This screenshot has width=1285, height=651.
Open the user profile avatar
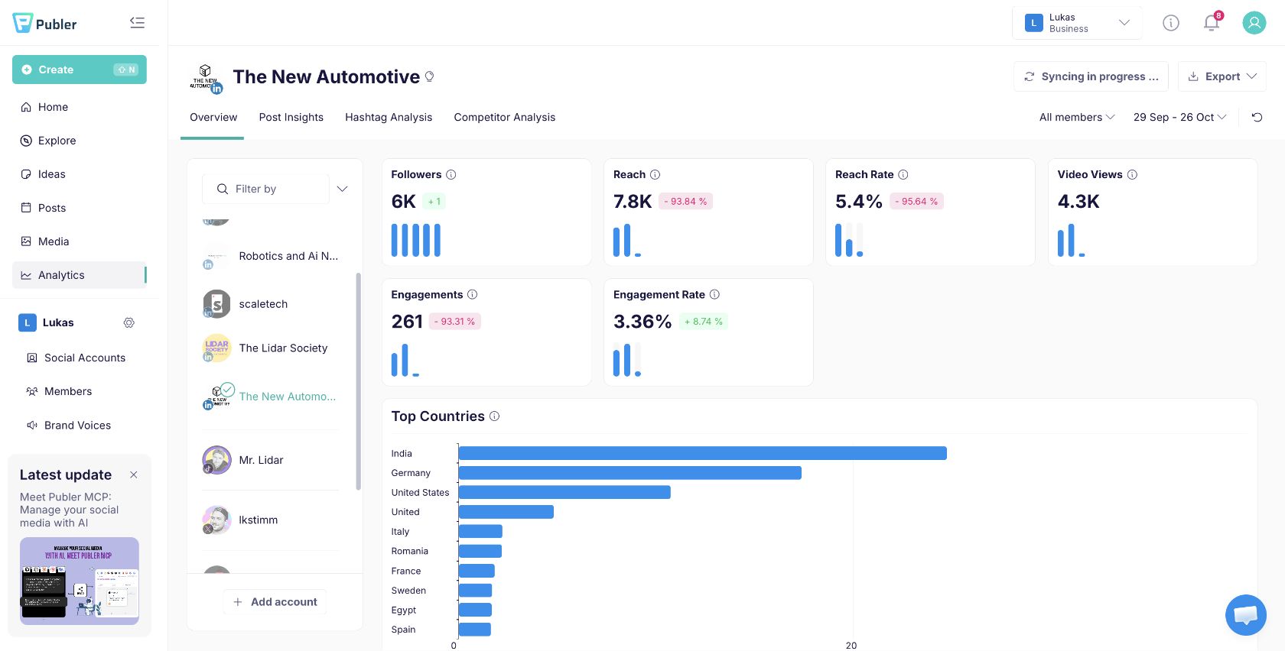(1254, 23)
